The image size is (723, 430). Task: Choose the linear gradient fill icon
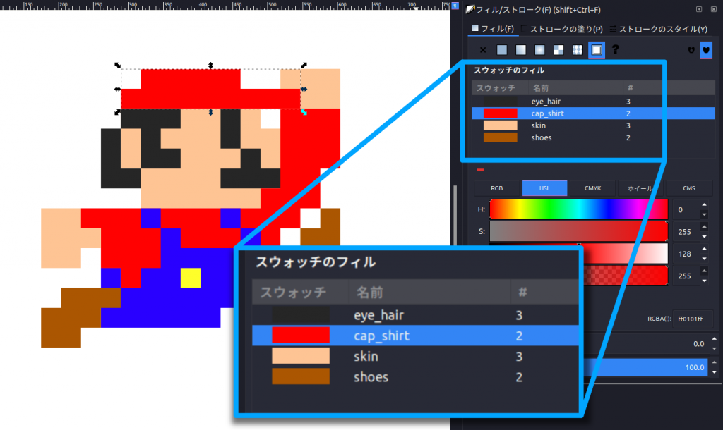[520, 50]
